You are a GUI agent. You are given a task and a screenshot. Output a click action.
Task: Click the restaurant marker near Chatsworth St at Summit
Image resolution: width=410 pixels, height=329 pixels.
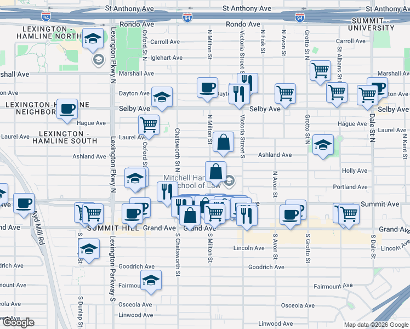tap(167, 193)
